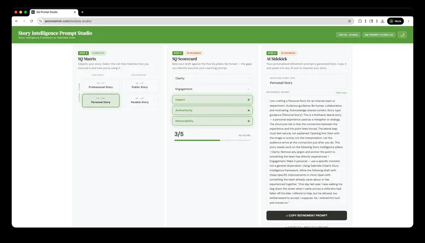Click the STEP 4 badge
425x243 pixels.
pyautogui.click(x=272, y=53)
